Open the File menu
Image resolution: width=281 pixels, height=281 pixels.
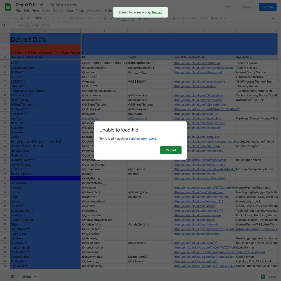click(18, 11)
